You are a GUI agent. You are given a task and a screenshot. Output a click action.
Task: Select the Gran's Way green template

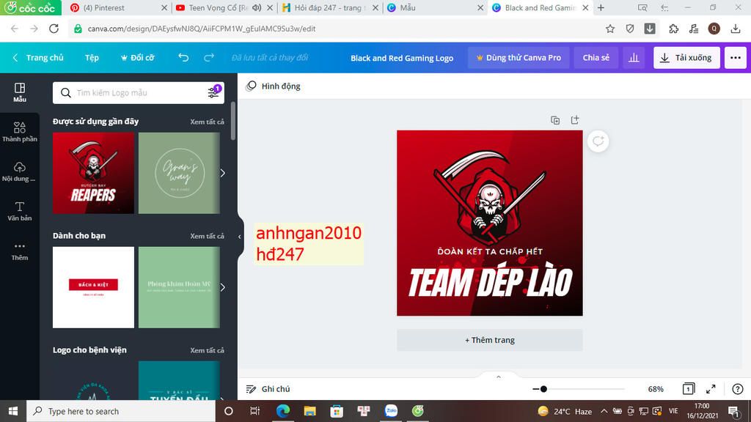(x=179, y=173)
